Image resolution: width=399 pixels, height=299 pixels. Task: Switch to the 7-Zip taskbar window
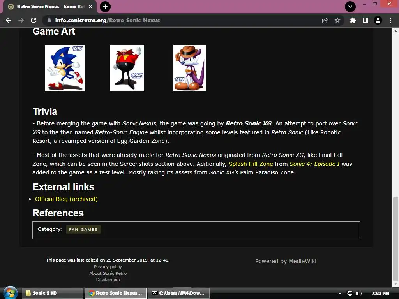coord(178,293)
